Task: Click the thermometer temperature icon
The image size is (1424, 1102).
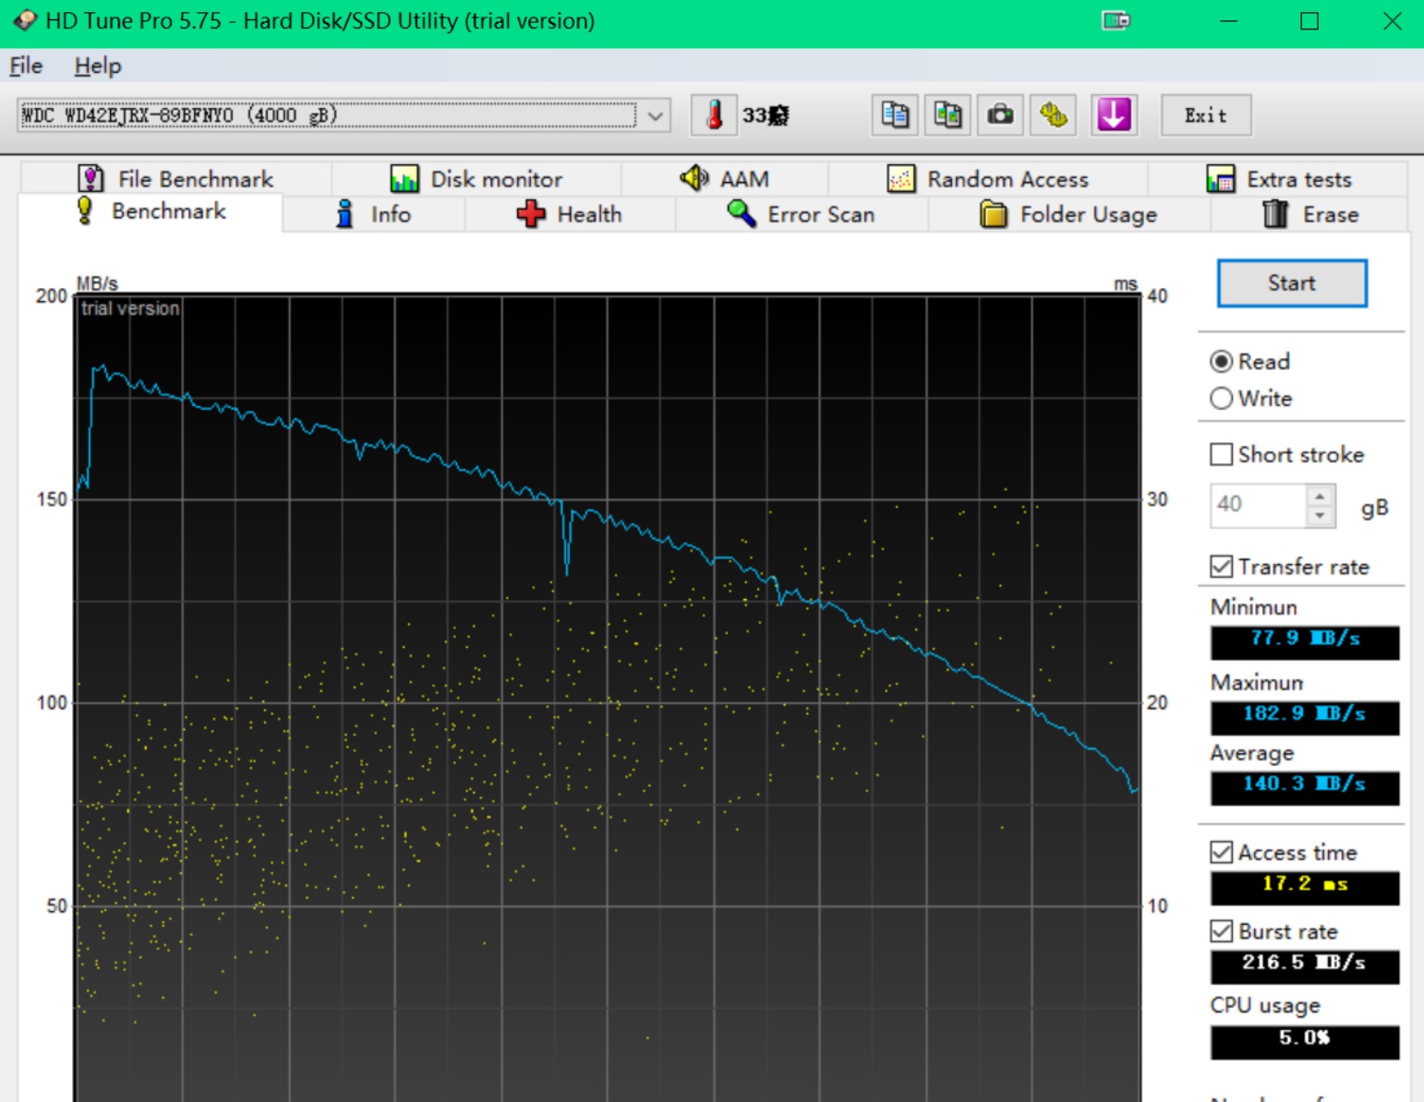Action: click(x=714, y=115)
